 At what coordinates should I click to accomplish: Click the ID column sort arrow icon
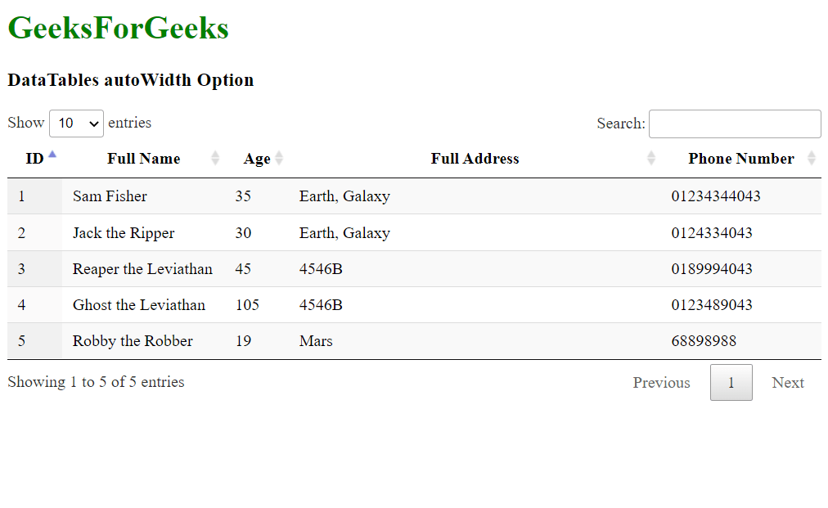point(52,155)
